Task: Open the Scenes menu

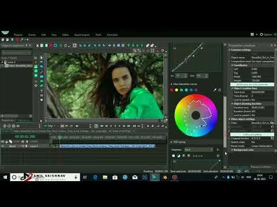Action: 32,34
